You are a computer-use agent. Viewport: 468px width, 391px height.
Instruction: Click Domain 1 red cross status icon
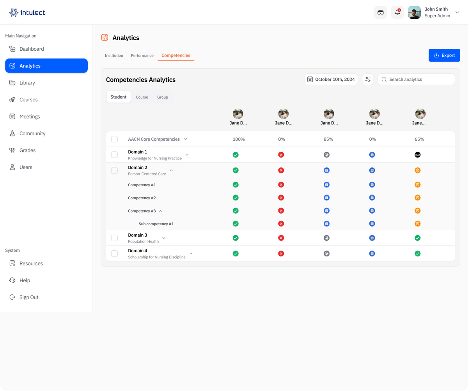281,155
